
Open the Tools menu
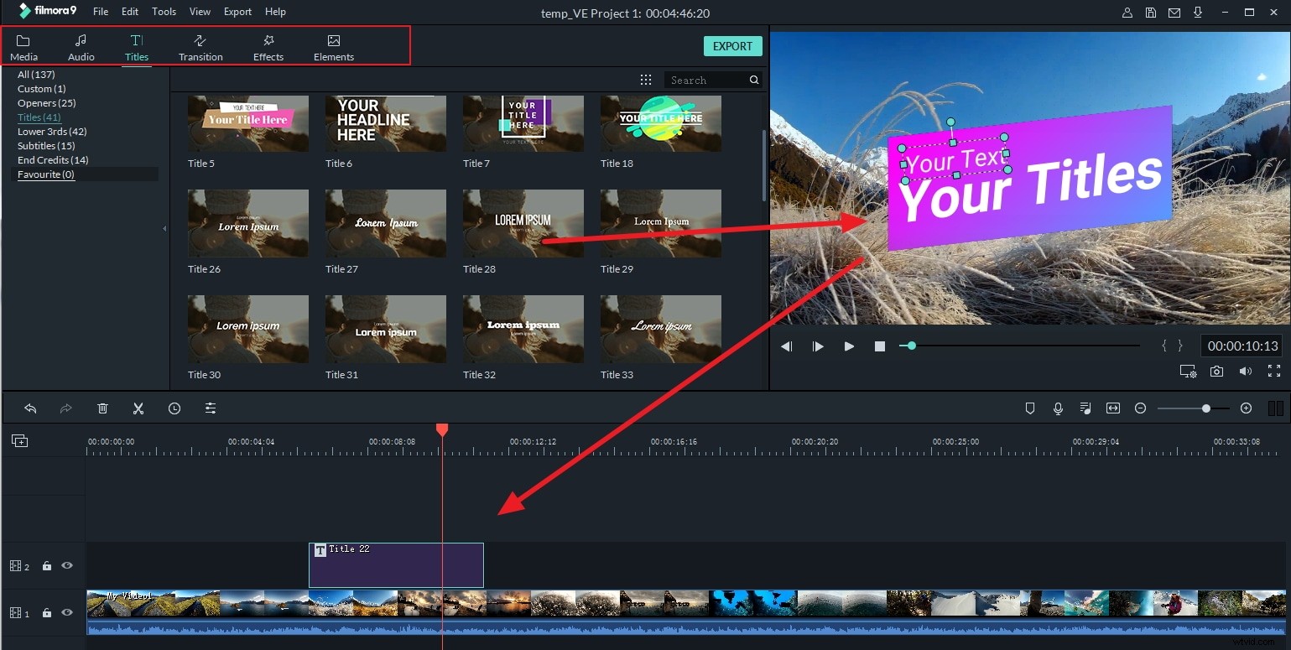pos(163,11)
